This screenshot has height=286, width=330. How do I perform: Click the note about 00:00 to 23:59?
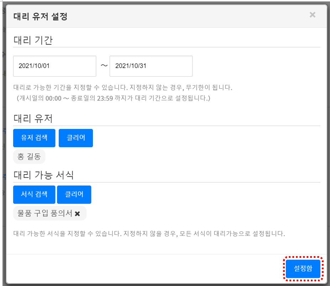tap(113, 98)
